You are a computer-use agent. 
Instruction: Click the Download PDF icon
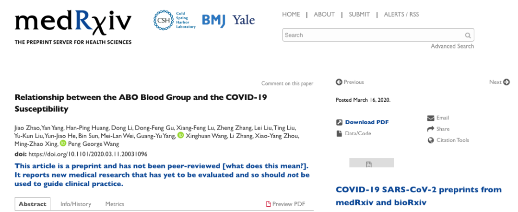[339, 122]
